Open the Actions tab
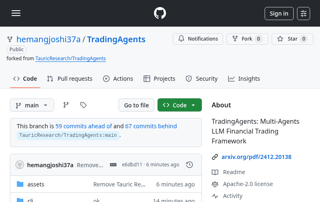 (x=118, y=79)
